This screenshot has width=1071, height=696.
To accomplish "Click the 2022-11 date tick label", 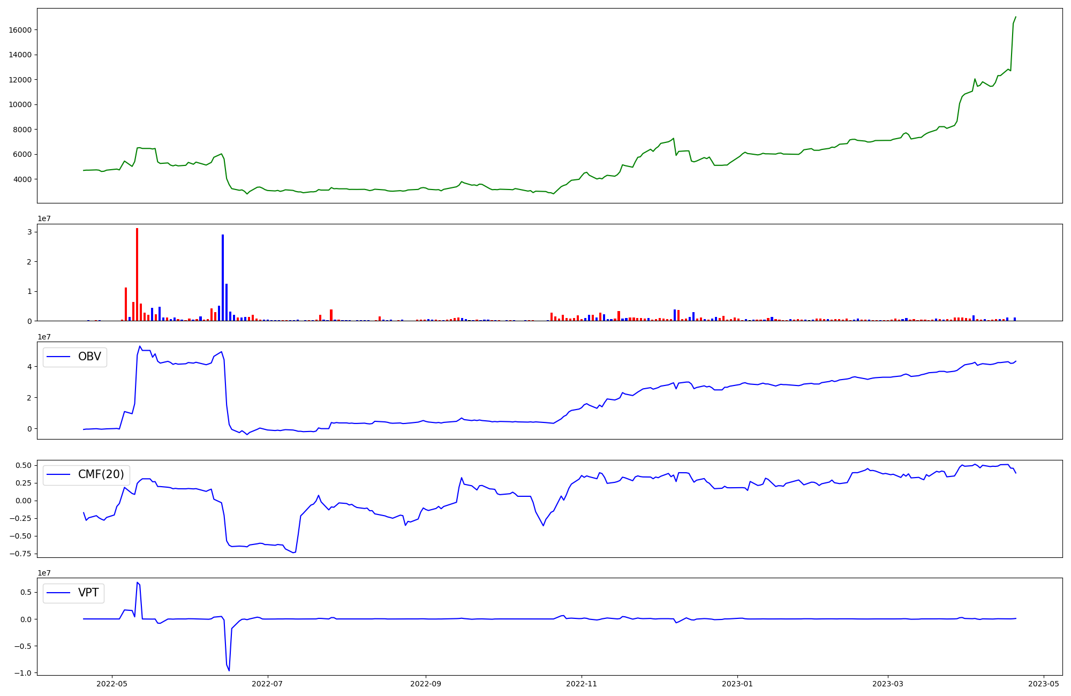I will pyautogui.click(x=582, y=684).
